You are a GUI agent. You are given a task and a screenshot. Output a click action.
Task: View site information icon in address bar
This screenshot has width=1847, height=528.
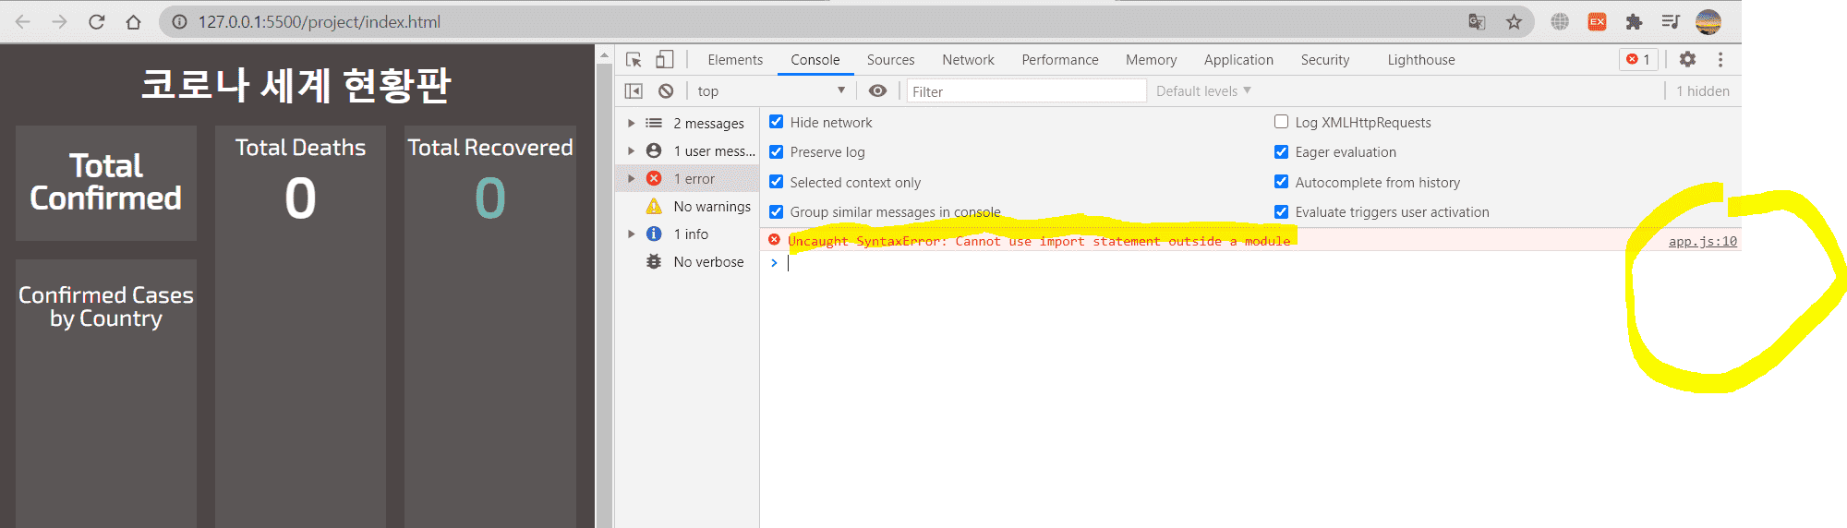point(180,22)
